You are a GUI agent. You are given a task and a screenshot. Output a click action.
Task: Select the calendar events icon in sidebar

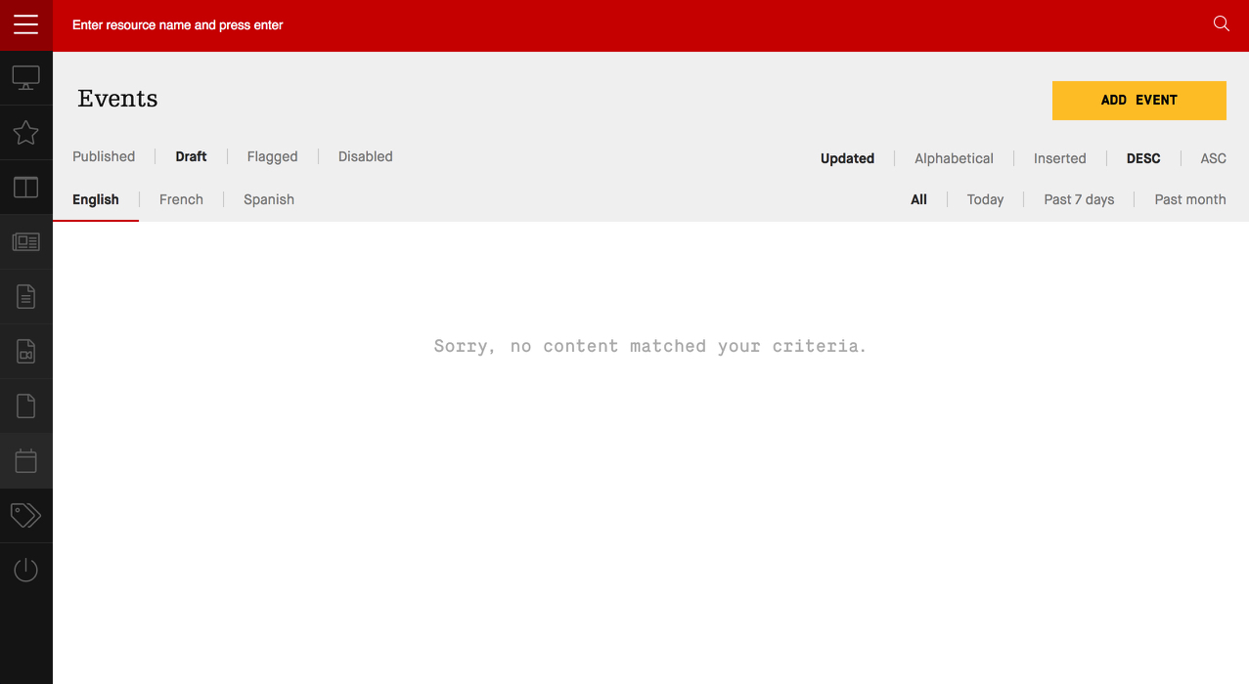pyautogui.click(x=26, y=460)
